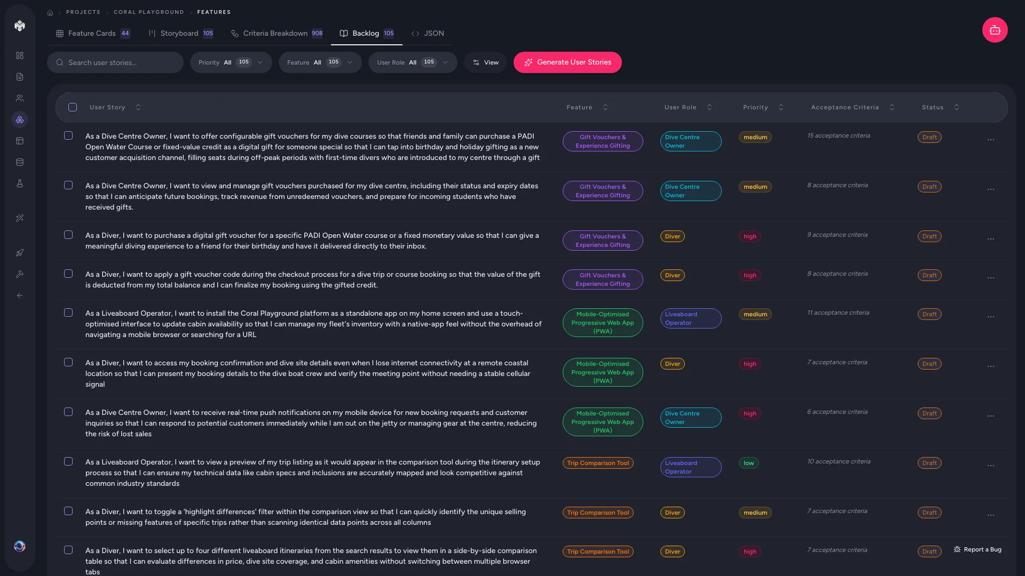
Task: Check the configurable gift vouchers story row
Action: coord(68,135)
